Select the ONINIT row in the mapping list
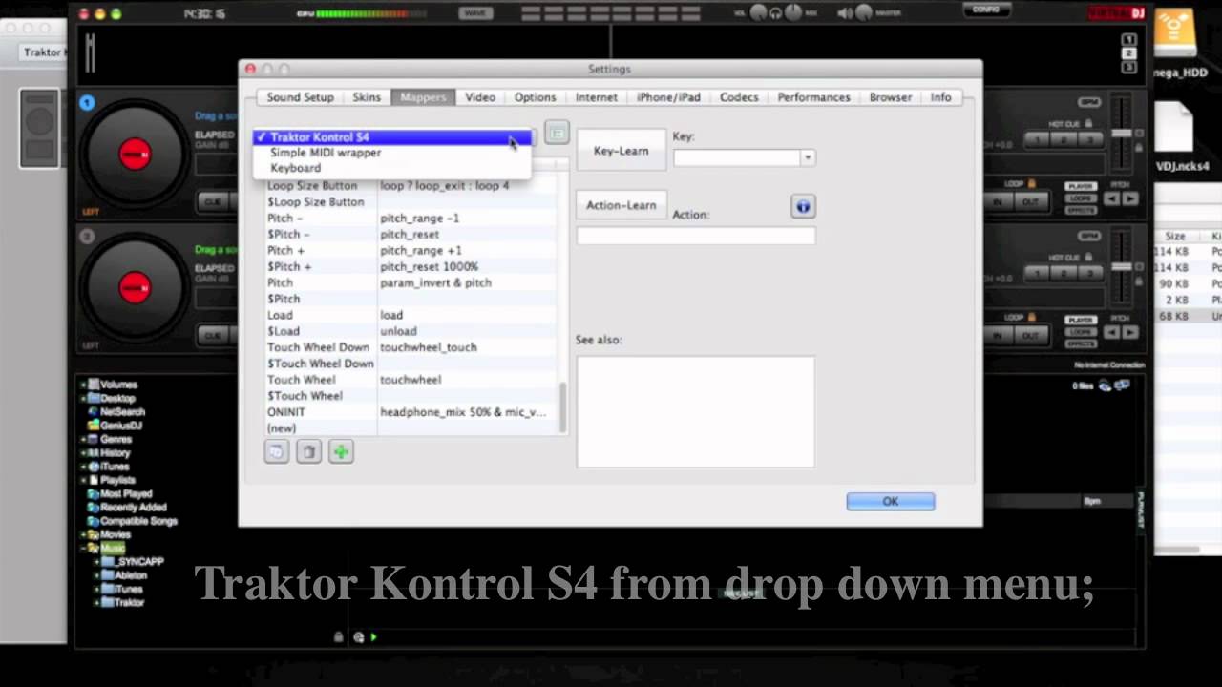1222x687 pixels. pos(411,412)
